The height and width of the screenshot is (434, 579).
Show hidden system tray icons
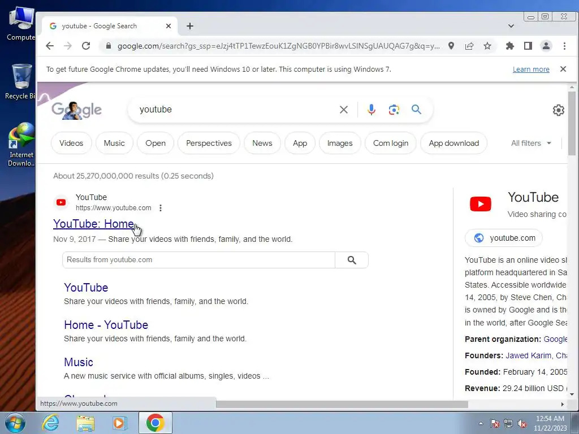(481, 423)
